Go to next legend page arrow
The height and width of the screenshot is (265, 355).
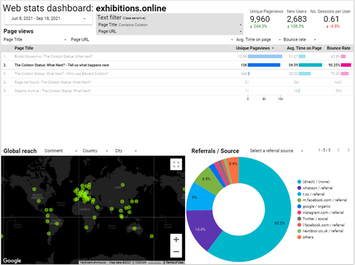(349, 150)
